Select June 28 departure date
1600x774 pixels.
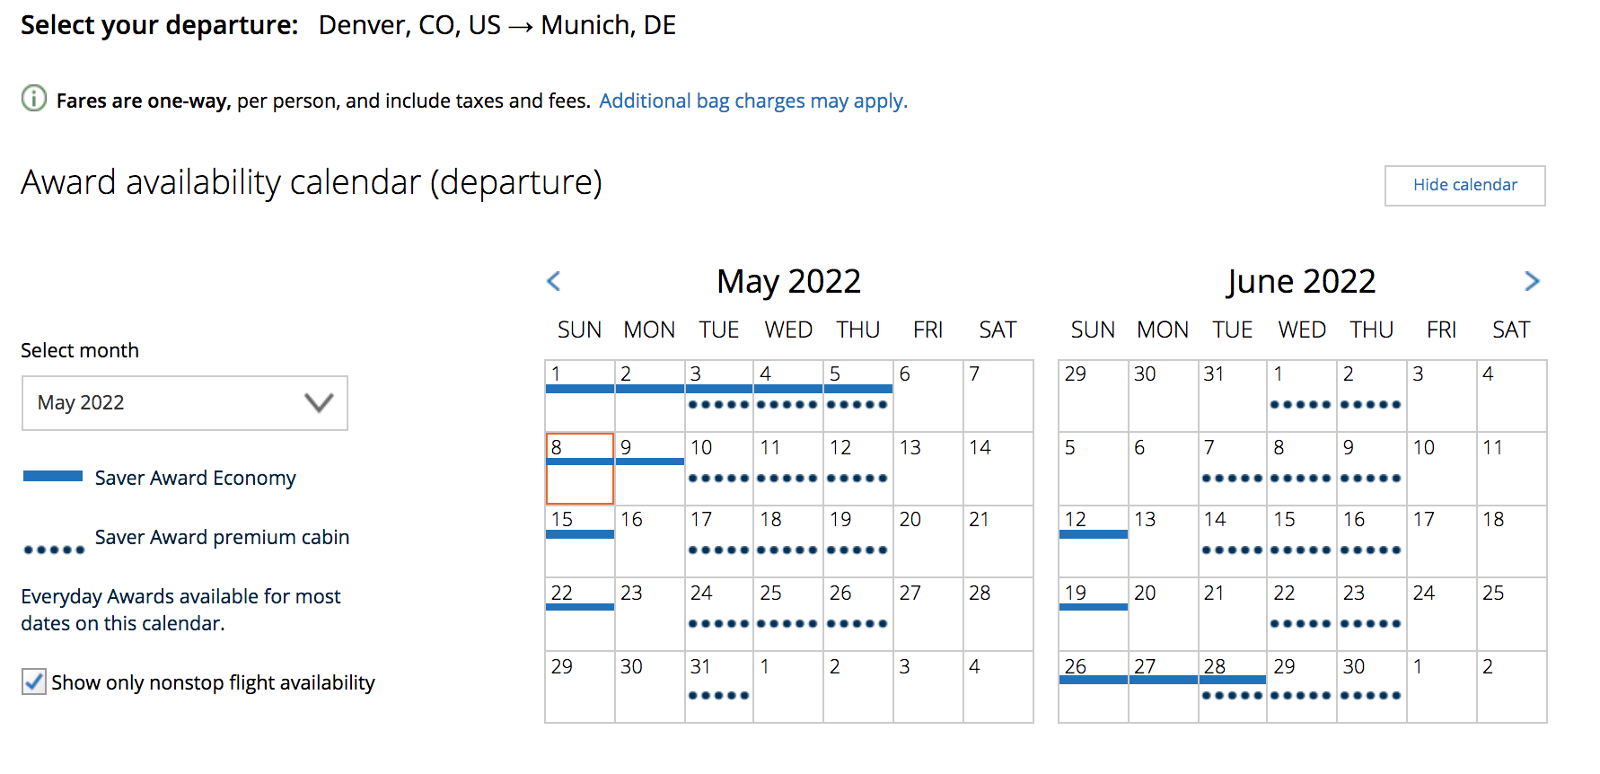(1232, 686)
